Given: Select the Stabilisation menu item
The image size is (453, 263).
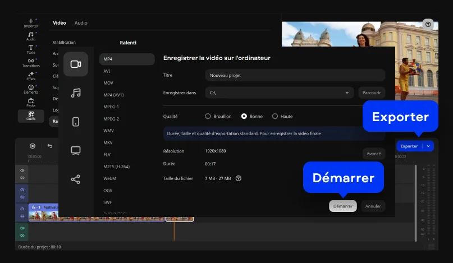Looking at the screenshot, I should tap(64, 43).
